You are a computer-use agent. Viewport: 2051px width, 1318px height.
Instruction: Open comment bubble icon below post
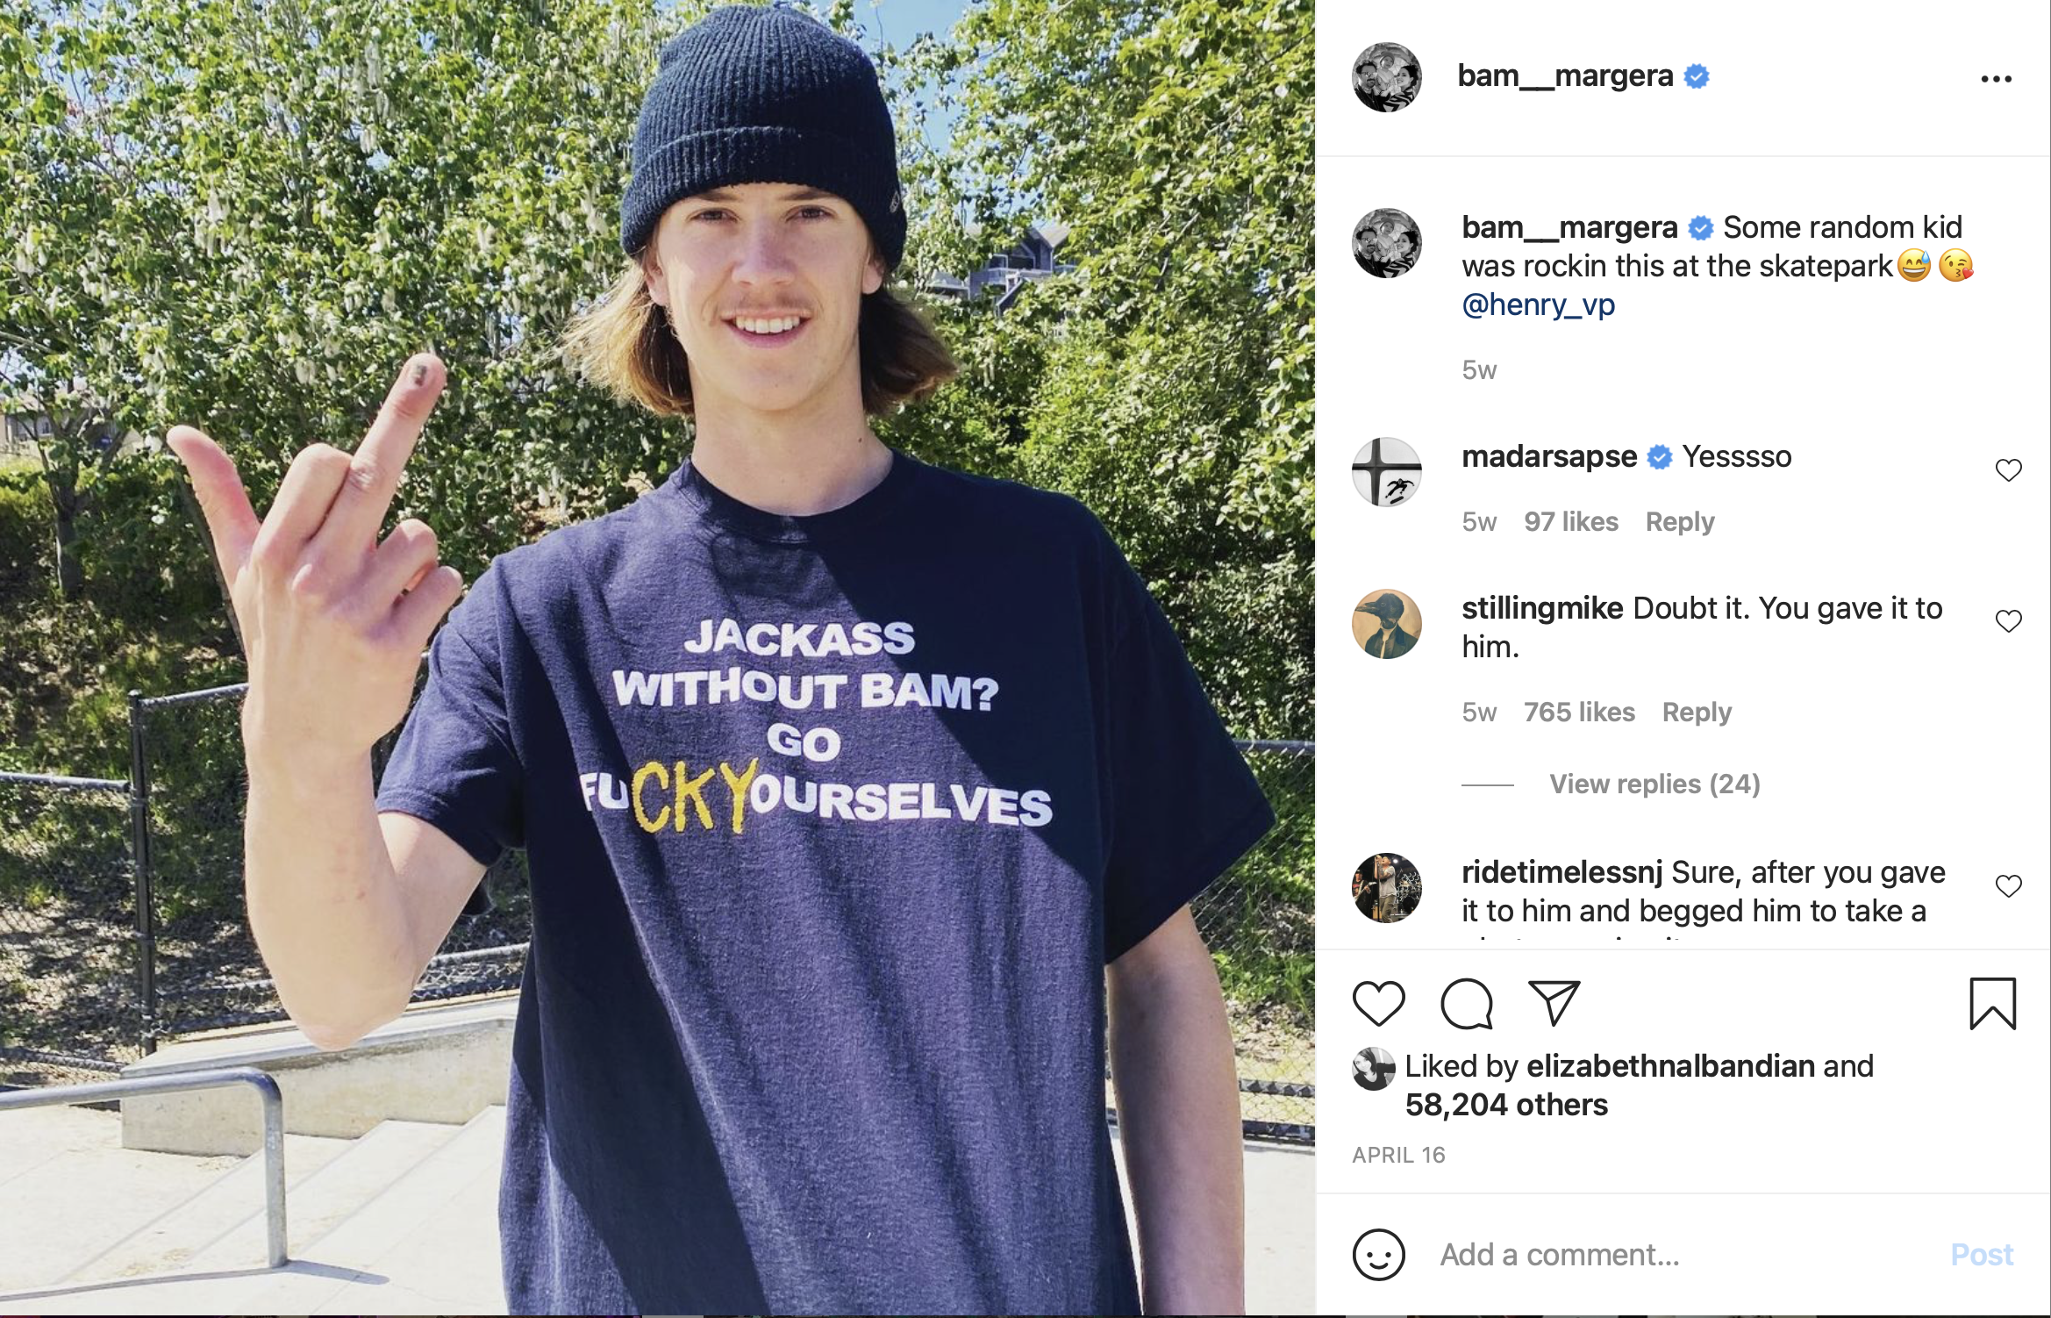(x=1466, y=1003)
